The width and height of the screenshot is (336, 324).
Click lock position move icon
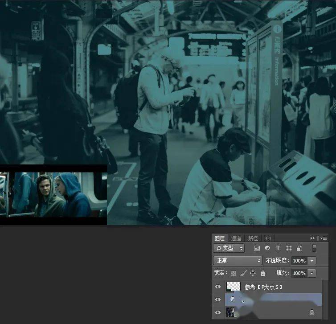click(253, 273)
